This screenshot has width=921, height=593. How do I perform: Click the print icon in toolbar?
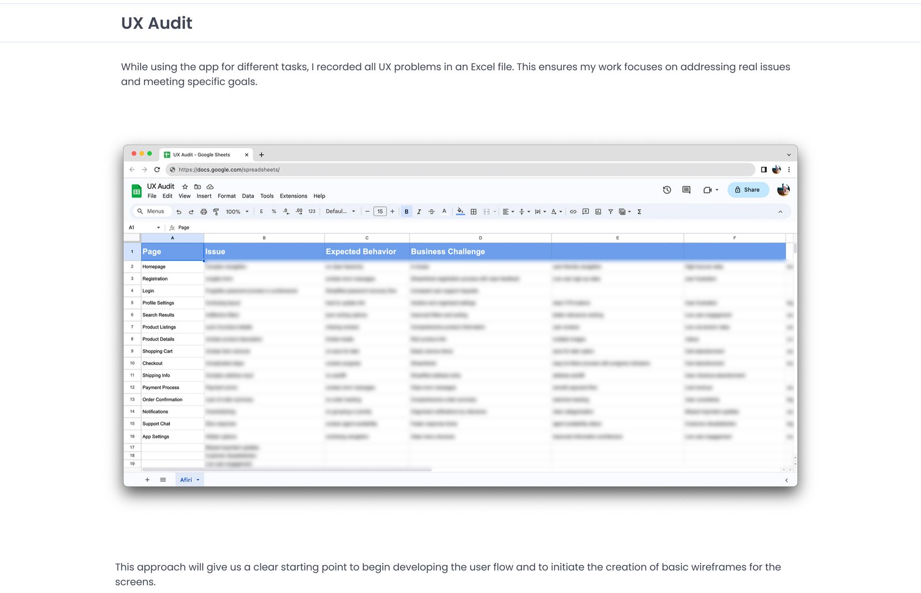pos(204,212)
